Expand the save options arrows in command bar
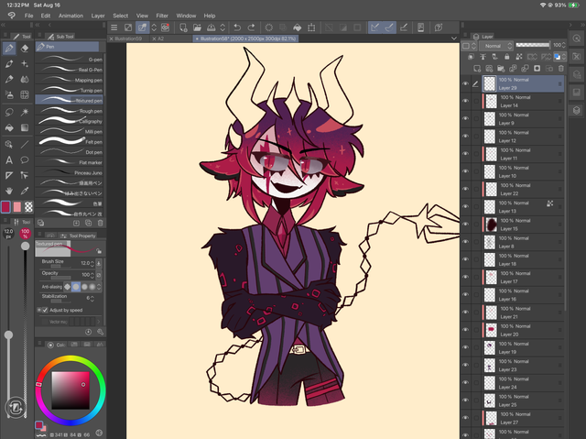 222,27
